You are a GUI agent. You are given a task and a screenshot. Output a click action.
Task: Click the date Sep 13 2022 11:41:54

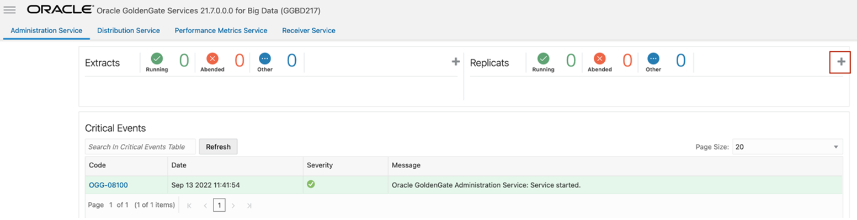pyautogui.click(x=206, y=185)
